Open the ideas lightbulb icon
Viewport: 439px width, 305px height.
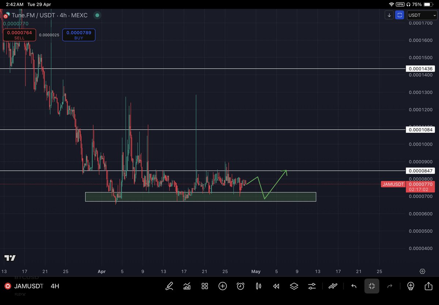click(x=410, y=286)
